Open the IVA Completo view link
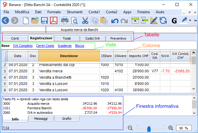 (23, 46)
